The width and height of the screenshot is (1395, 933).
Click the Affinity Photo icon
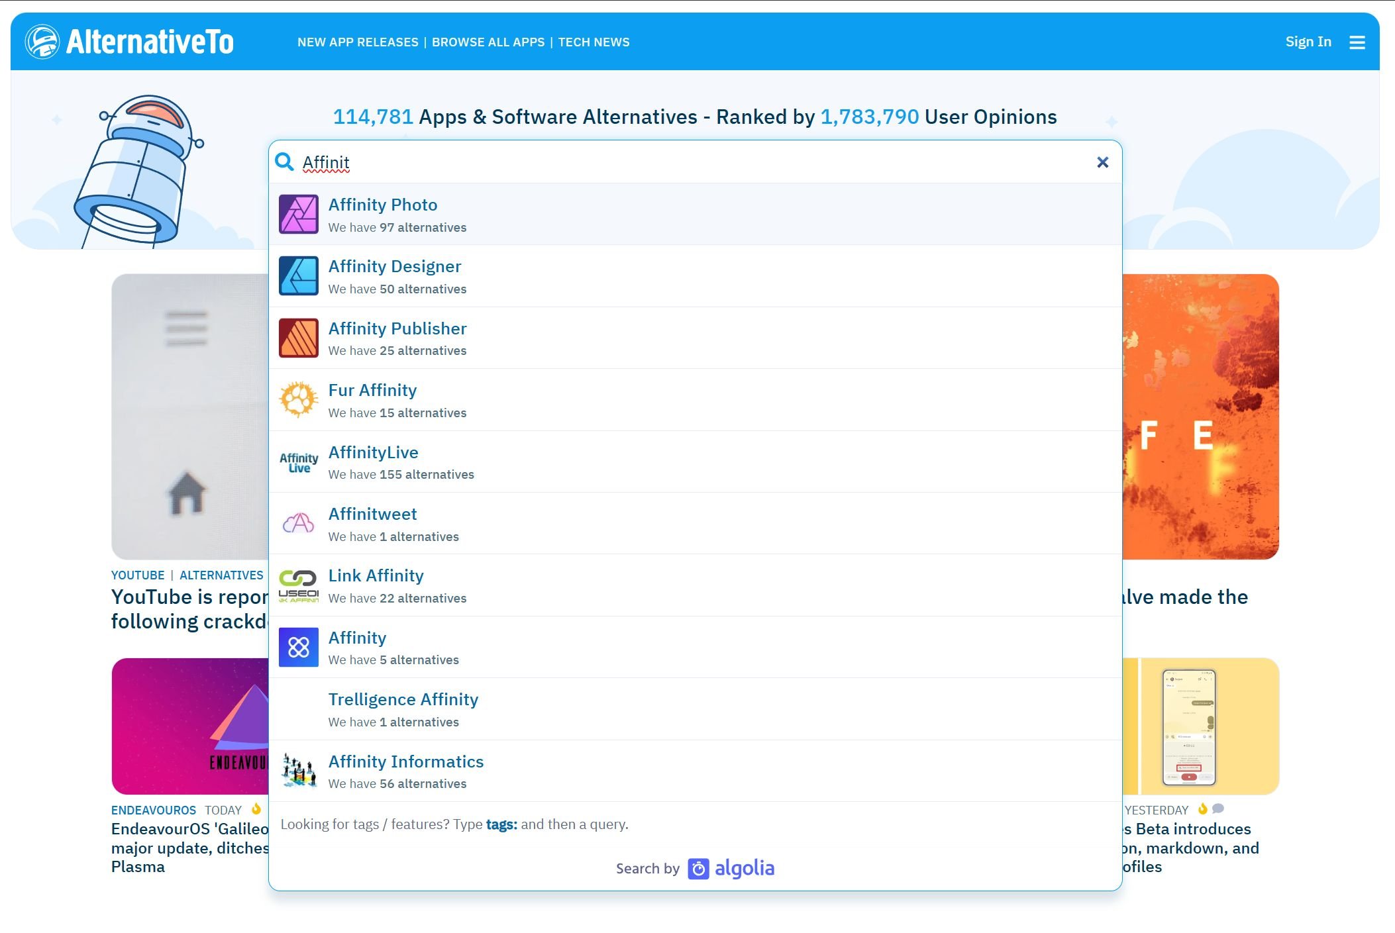pos(298,215)
